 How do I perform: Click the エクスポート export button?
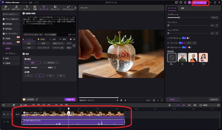199,3
